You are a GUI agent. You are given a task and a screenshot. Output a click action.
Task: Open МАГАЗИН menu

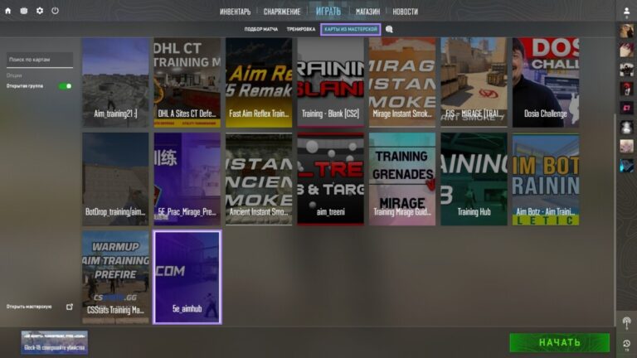pos(367,12)
